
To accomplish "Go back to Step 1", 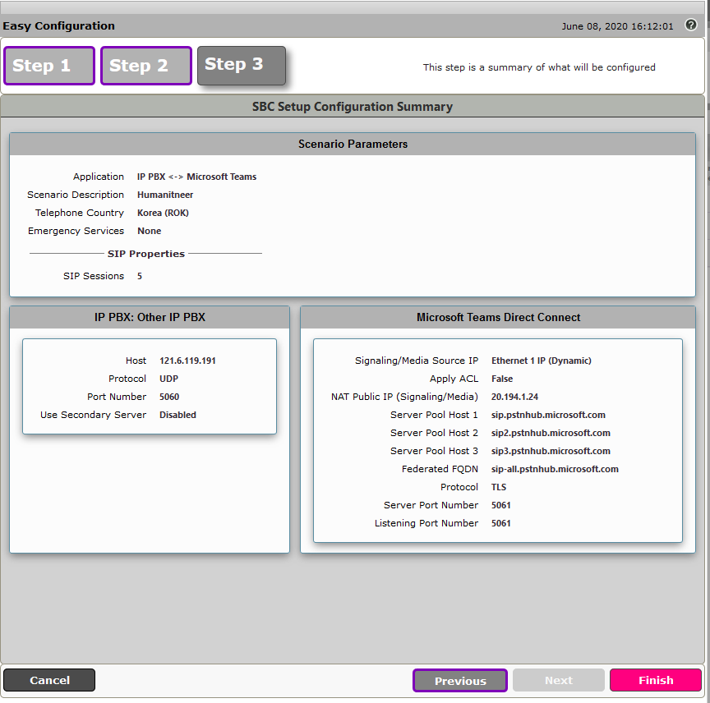I will [49, 66].
